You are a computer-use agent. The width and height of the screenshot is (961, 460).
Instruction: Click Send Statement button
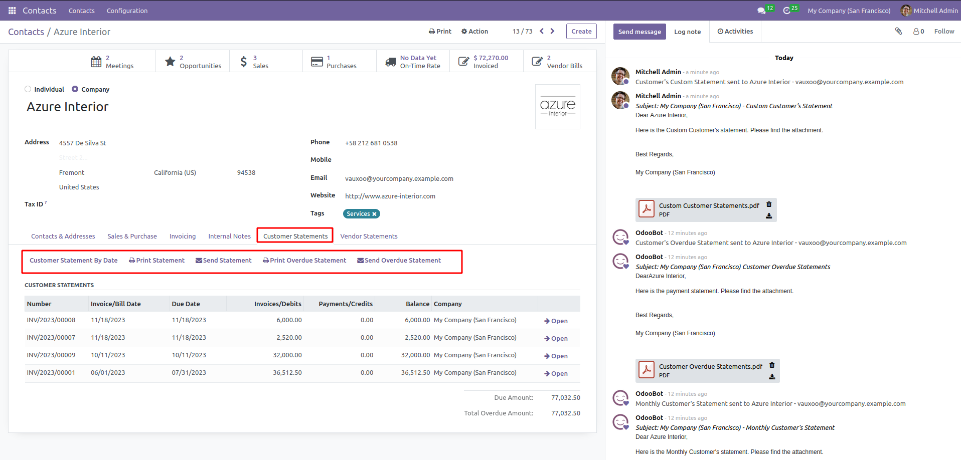(224, 260)
